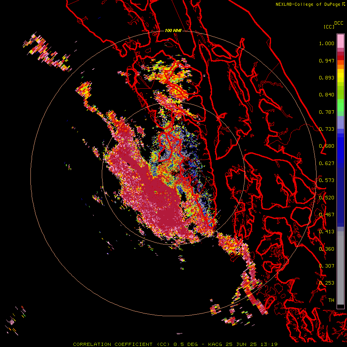Click the TH threshold label by the color bar
This screenshot has width=347, height=347.
[331, 300]
